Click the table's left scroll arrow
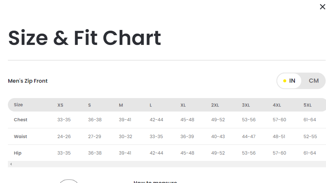The image size is (326, 183). (11, 164)
